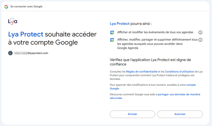
Task: Click the Afficher et modifier les événements text
Action: click(x=155, y=32)
